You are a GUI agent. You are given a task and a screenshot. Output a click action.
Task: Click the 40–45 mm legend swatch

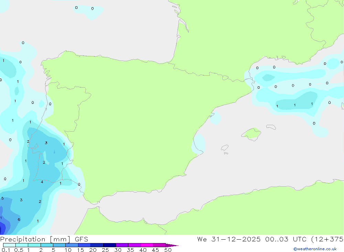click(x=147, y=245)
